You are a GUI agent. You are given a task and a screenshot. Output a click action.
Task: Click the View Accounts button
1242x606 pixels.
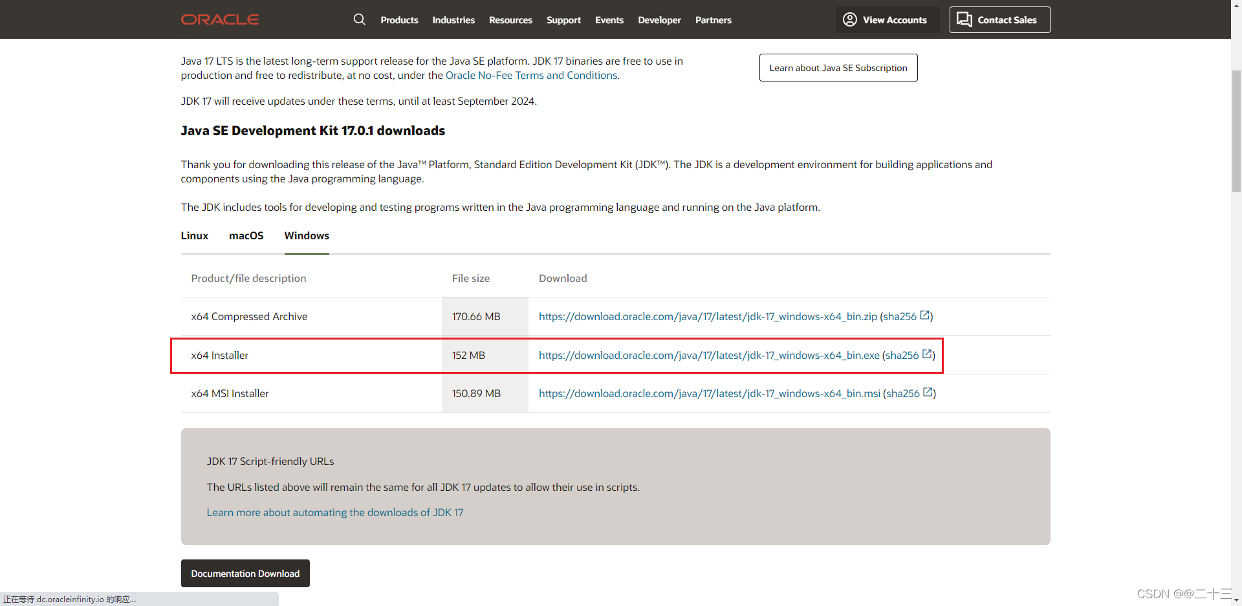[888, 20]
